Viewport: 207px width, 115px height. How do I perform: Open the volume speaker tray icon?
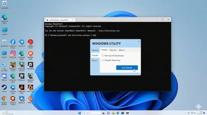(194, 113)
